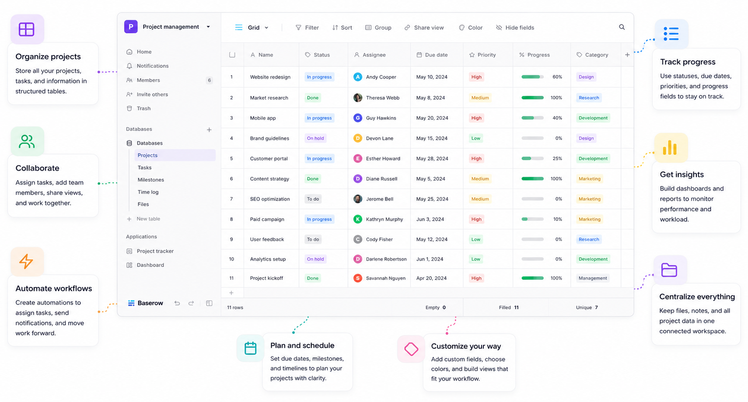Click Mobile app 40% progress bar
Screen dimensions: 748x402
532,118
